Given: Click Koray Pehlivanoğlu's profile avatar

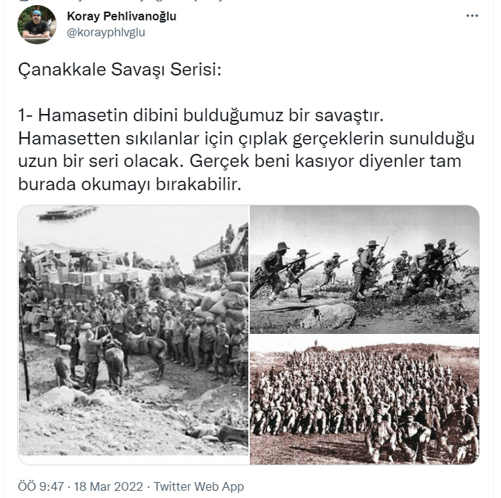Looking at the screenshot, I should (37, 25).
